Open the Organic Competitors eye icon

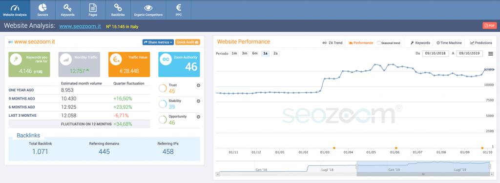[x=148, y=8]
